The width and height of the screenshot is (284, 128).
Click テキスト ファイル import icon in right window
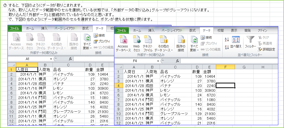pyautogui.click(x=148, y=43)
